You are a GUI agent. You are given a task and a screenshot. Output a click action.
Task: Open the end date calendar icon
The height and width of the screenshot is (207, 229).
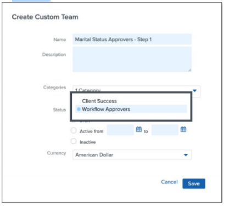(183, 129)
